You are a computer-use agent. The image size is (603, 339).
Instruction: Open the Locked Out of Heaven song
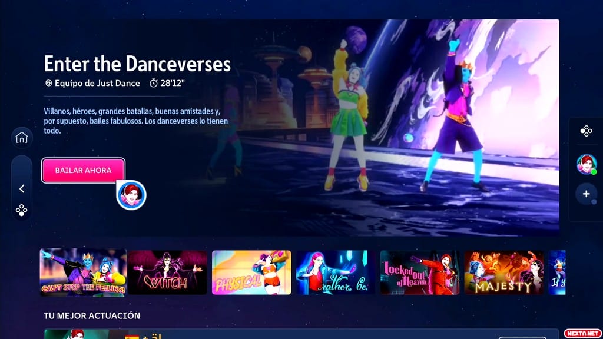419,272
